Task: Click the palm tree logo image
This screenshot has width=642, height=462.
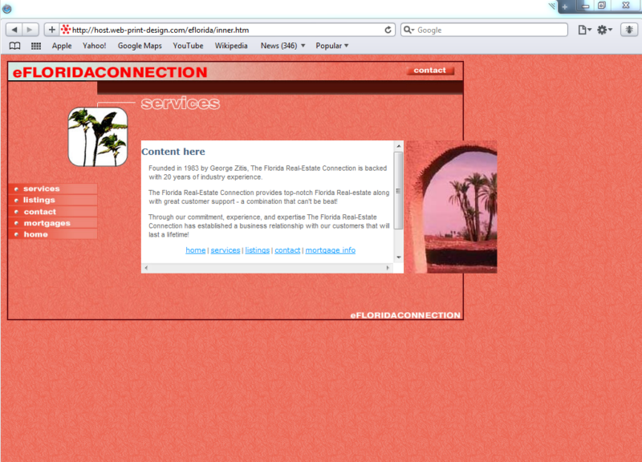Action: click(x=98, y=136)
